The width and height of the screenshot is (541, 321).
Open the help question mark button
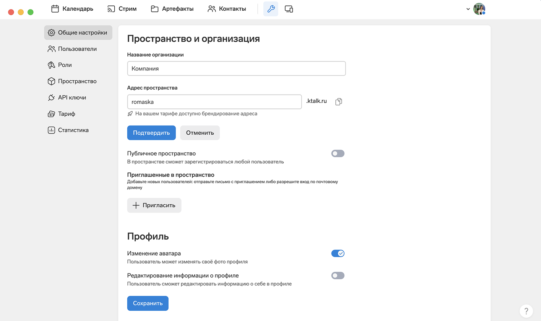(x=526, y=311)
